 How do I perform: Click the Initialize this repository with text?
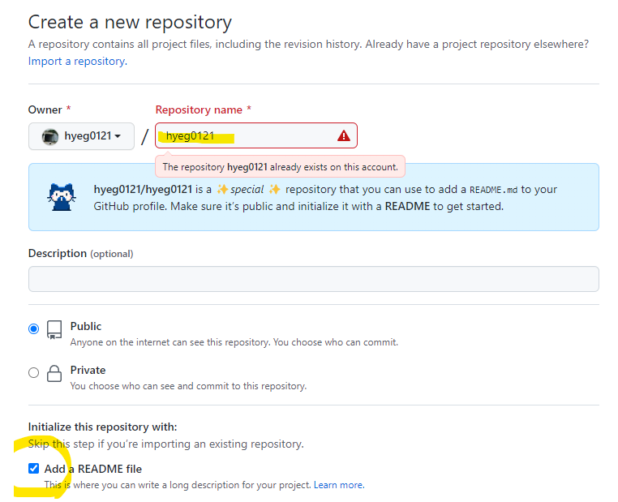102,427
